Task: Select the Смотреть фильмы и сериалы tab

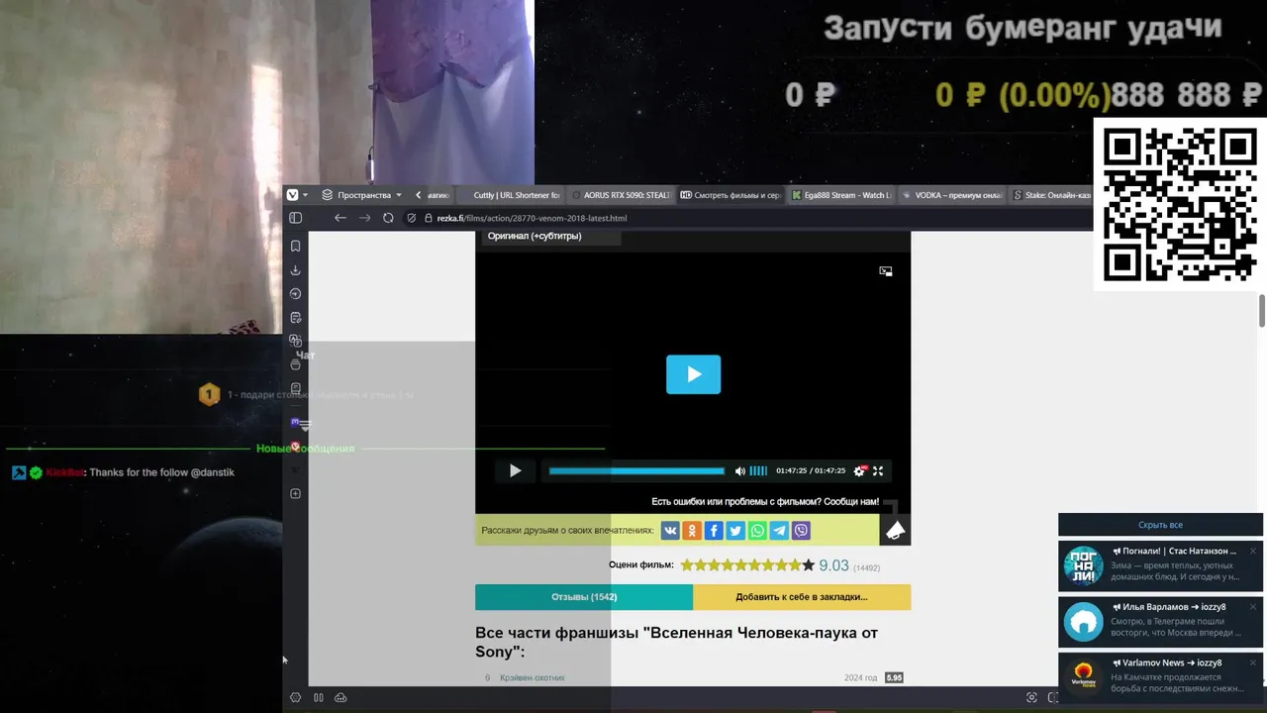Action: coord(731,195)
